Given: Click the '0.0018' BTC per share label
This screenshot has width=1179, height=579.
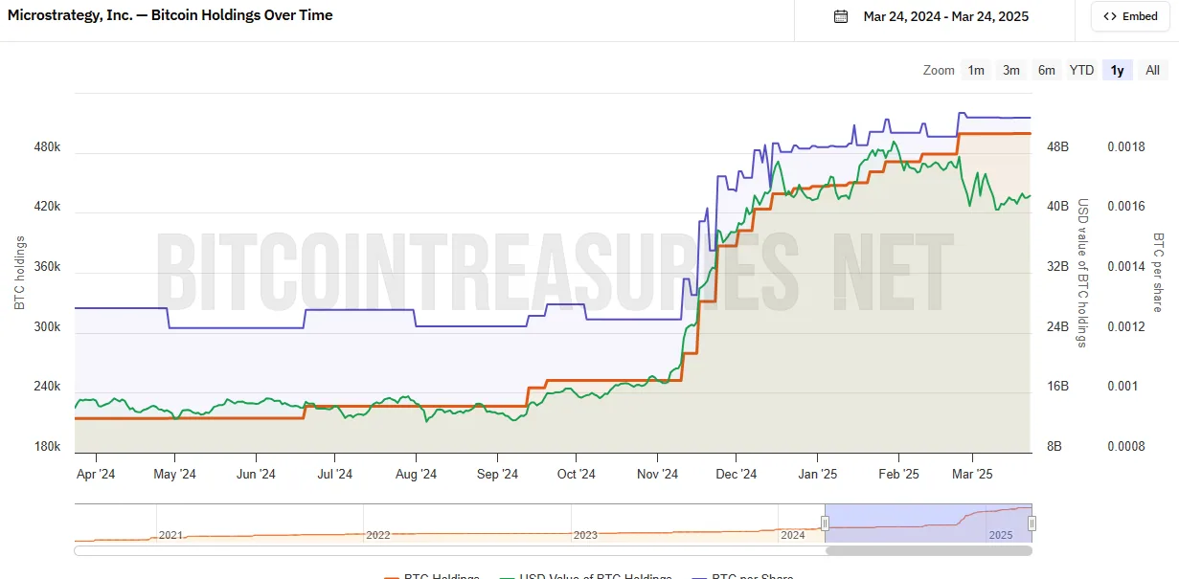Looking at the screenshot, I should point(1125,147).
